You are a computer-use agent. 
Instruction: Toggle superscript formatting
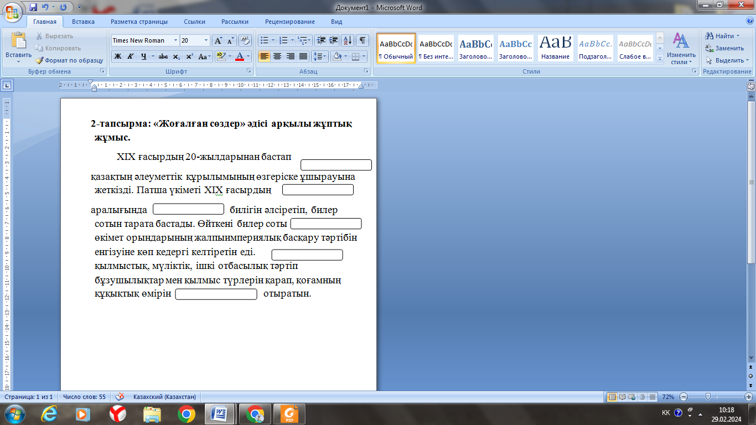tap(189, 56)
